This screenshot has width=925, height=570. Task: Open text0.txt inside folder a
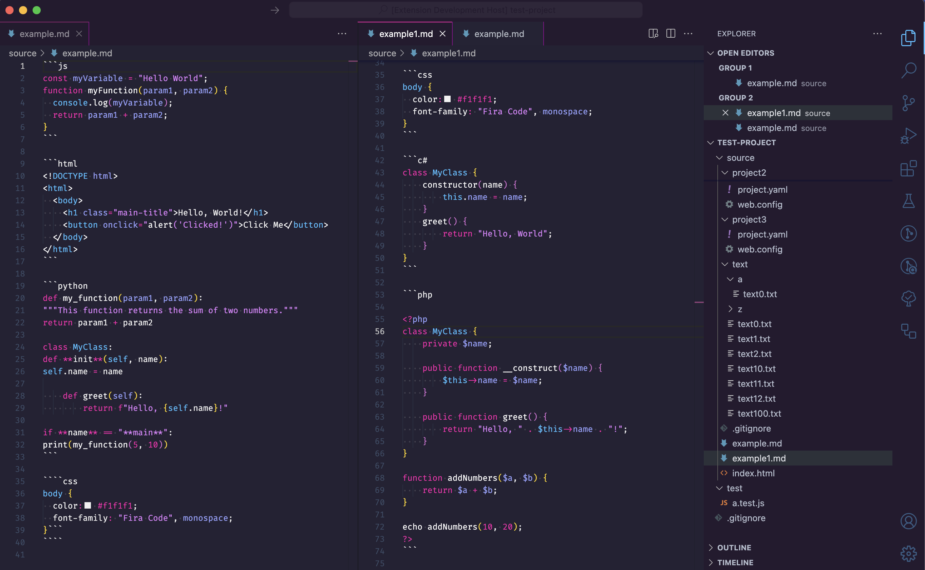click(x=798, y=294)
